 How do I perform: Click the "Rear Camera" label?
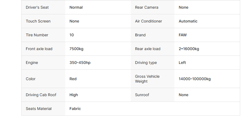click(147, 7)
